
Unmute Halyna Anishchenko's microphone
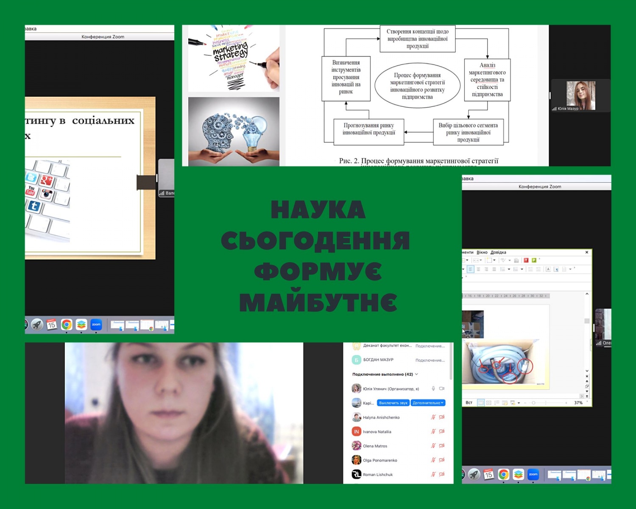[x=433, y=417]
